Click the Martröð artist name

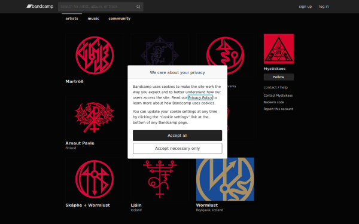coord(74,81)
